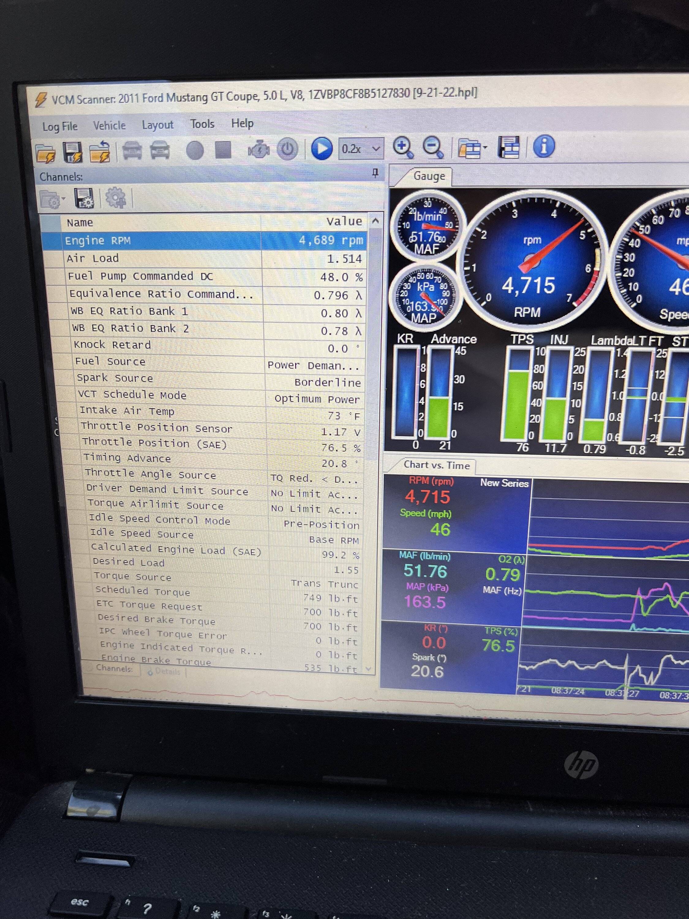Save the log with the floppy disk icon
Screen dimensions: 689x919
click(x=72, y=152)
